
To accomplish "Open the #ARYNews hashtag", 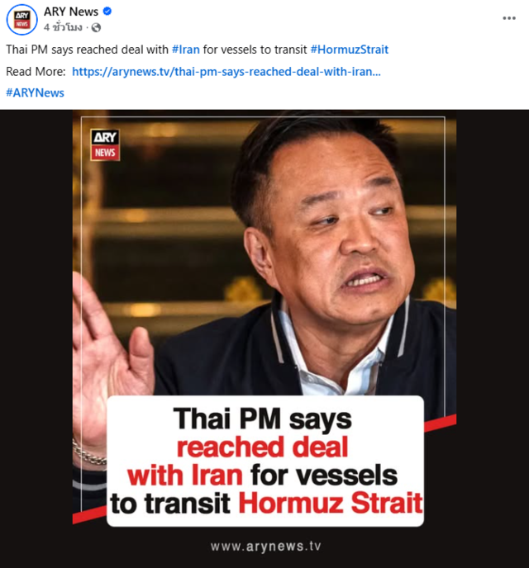I will pos(36,92).
